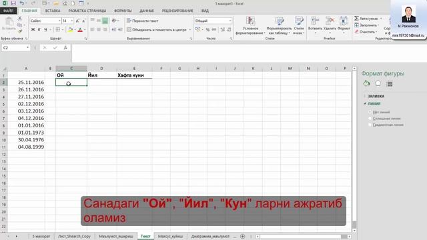Save the workbook from quick access toolbar
Image resolution: width=427 pixels, height=240 pixels.
13,3
